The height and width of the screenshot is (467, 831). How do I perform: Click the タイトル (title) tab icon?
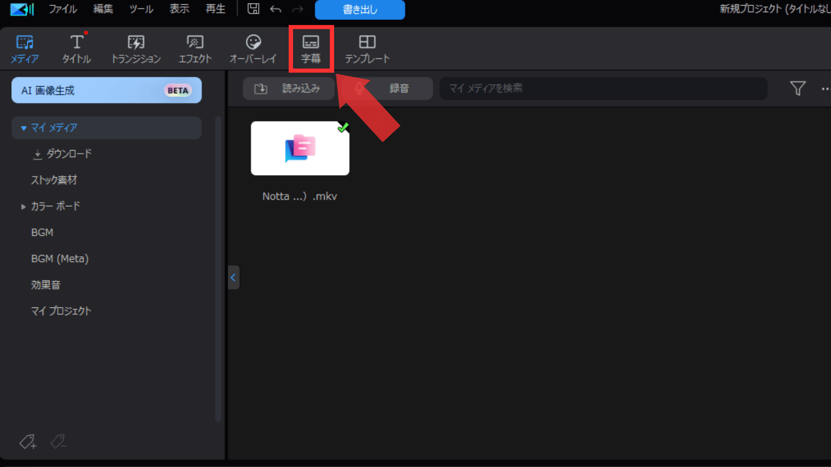click(77, 48)
